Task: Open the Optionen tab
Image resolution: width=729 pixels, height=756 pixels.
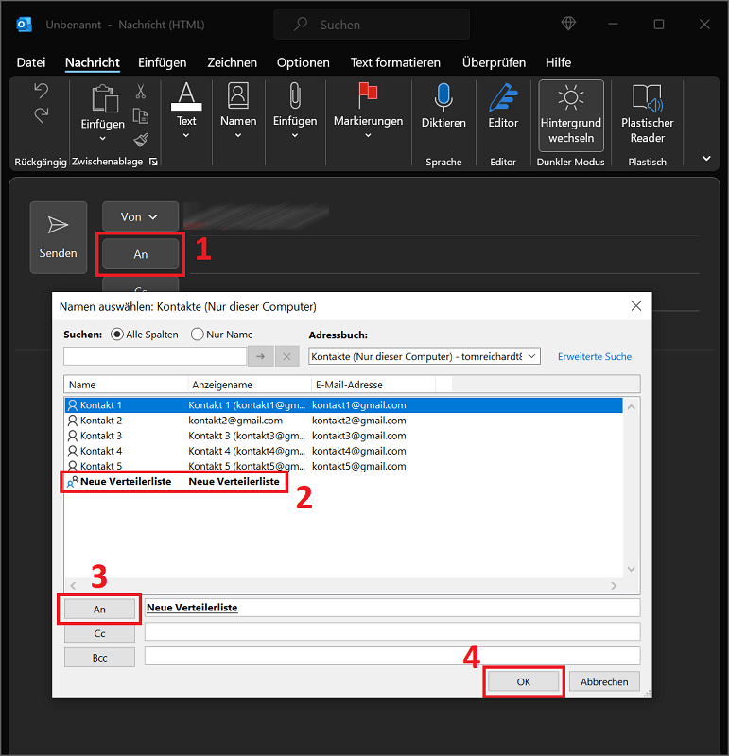Action: [303, 62]
